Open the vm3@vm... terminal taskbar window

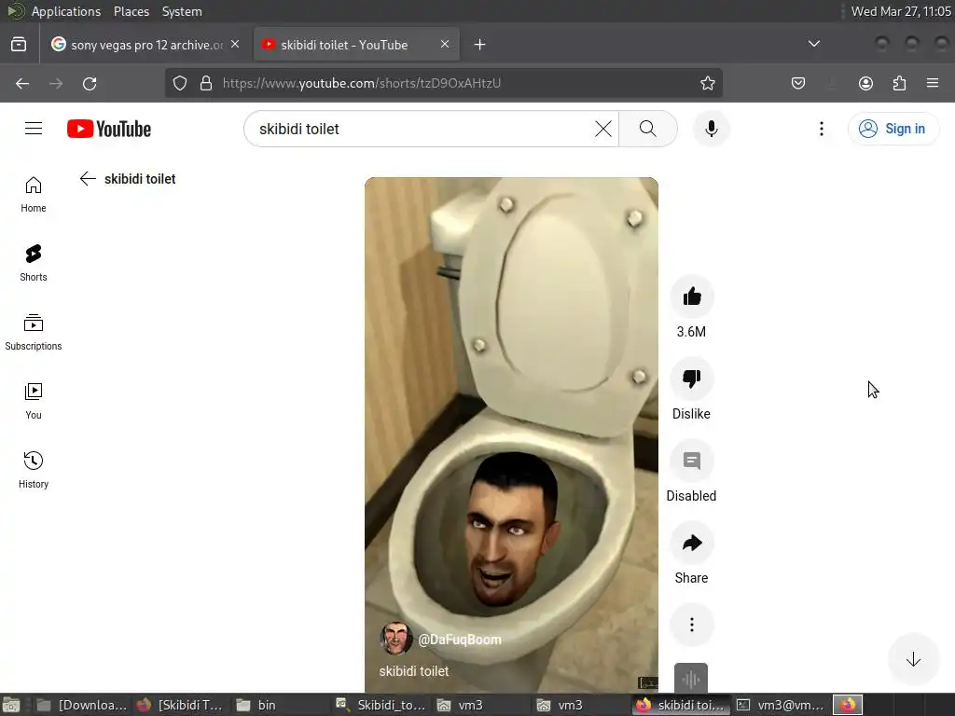pos(781,705)
